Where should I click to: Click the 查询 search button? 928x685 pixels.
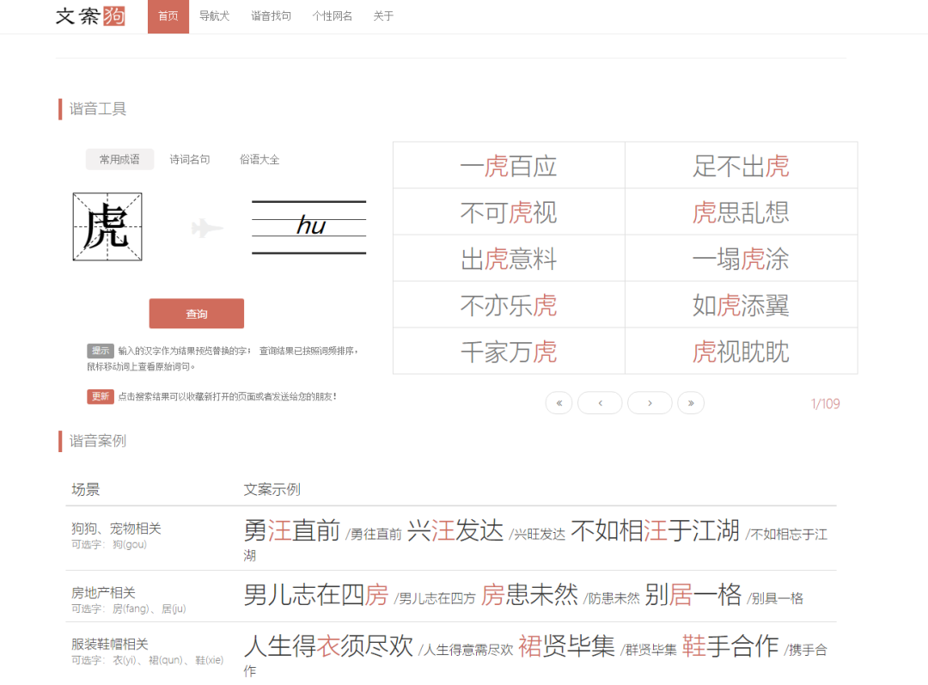[x=196, y=313]
